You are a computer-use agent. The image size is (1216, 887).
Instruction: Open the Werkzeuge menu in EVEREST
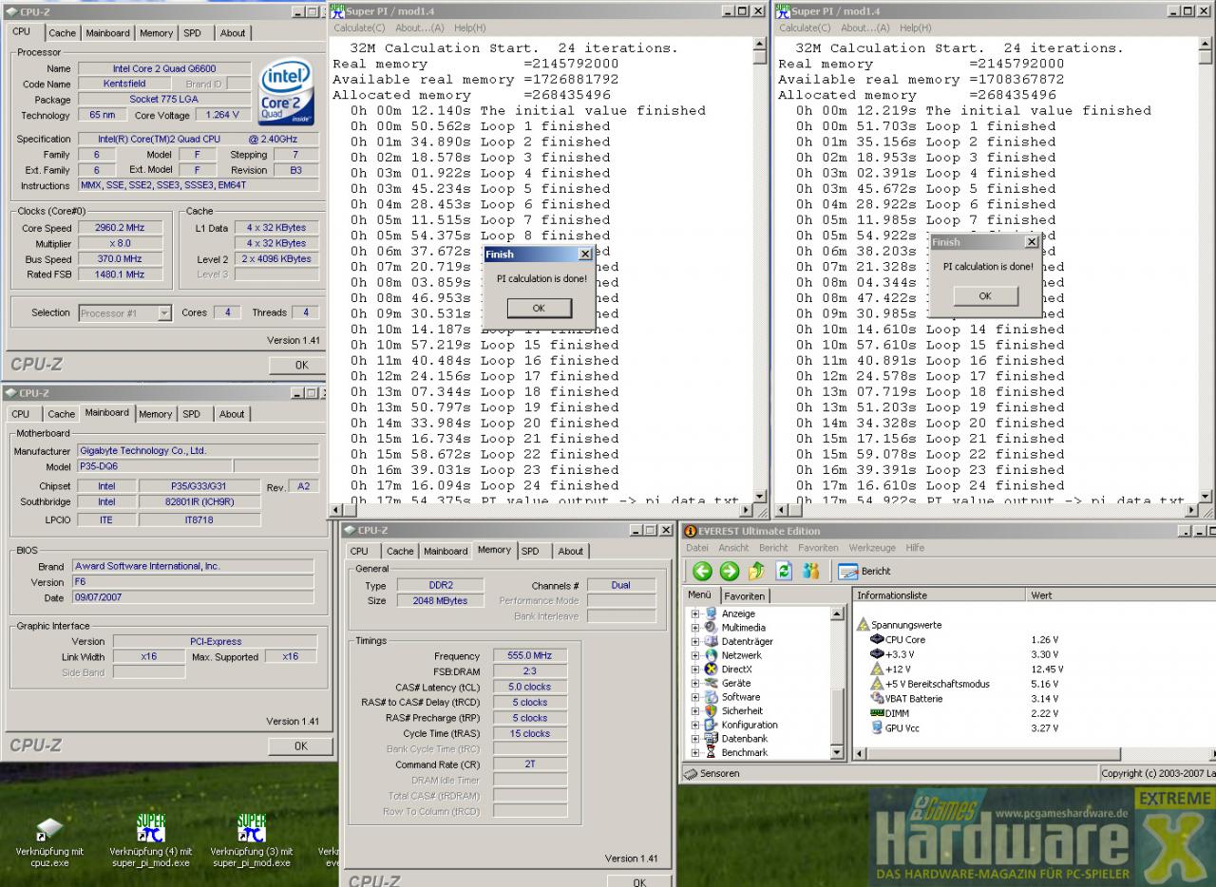coord(872,548)
